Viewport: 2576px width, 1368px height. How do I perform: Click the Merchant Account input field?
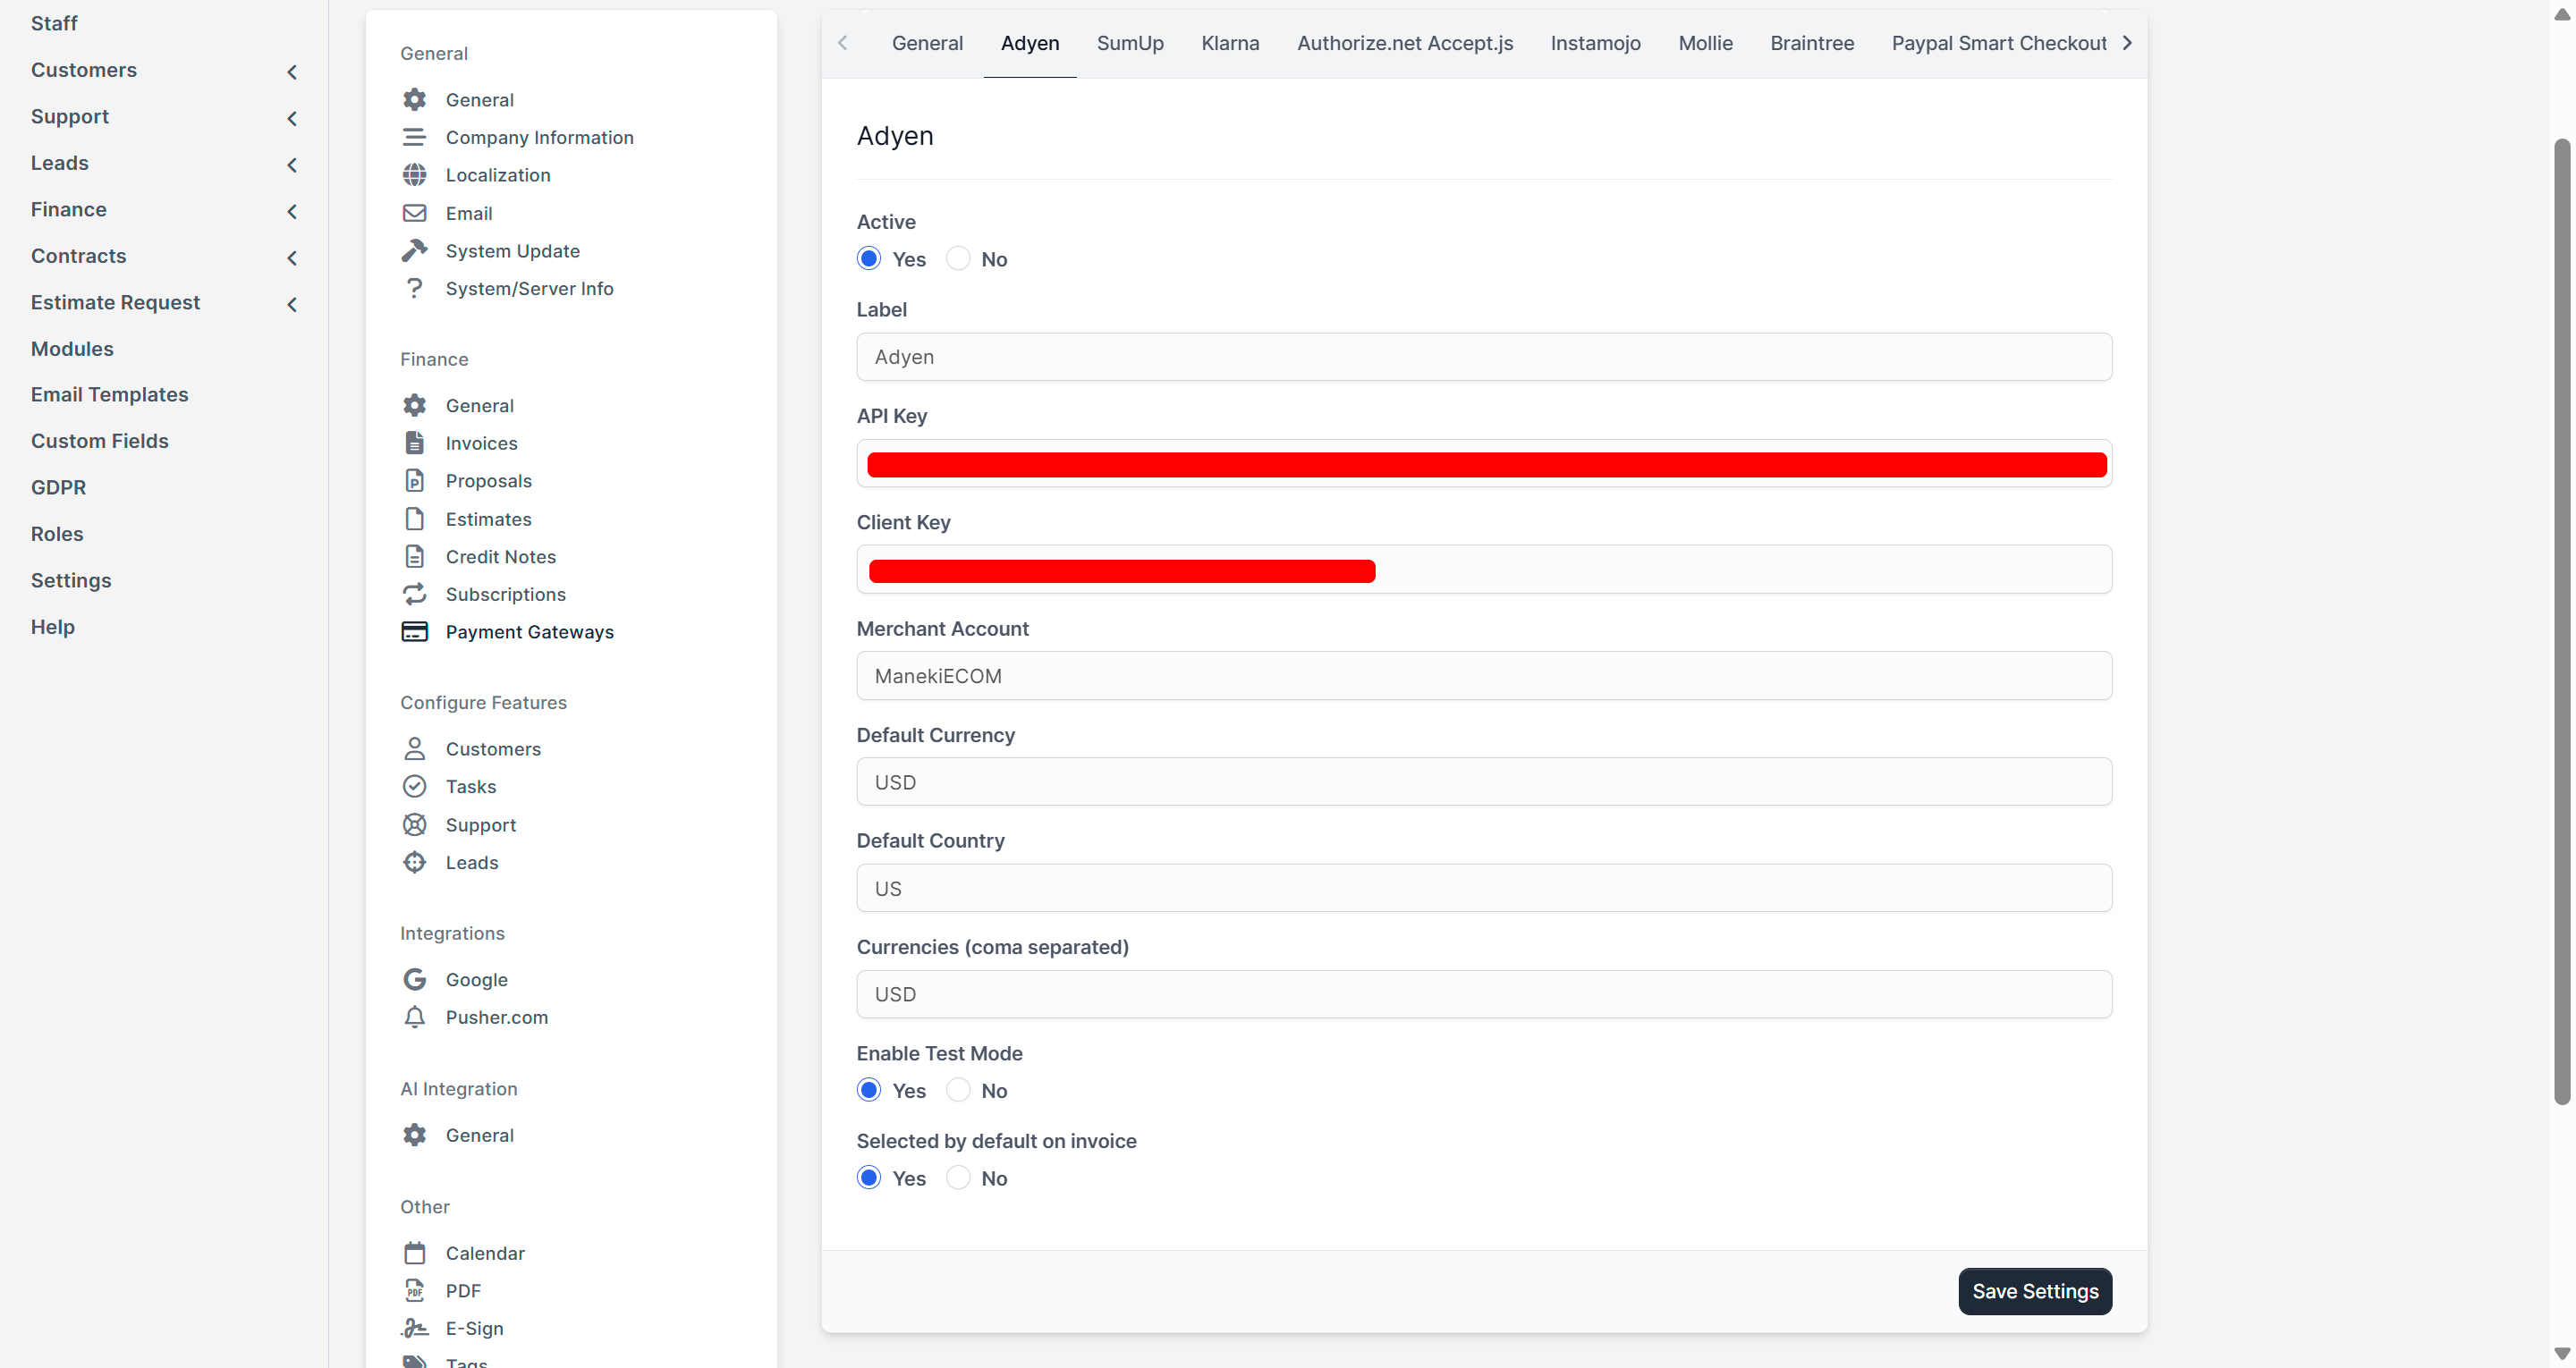1483,676
